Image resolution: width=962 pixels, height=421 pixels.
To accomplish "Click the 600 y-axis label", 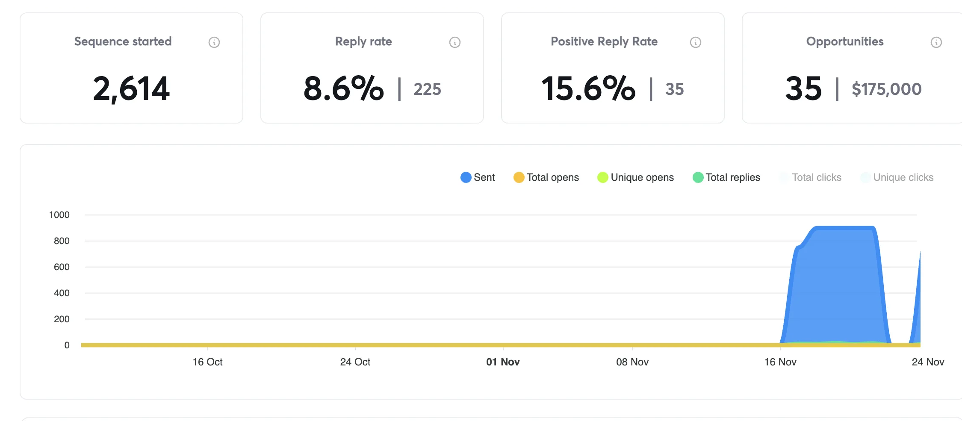I will coord(62,267).
